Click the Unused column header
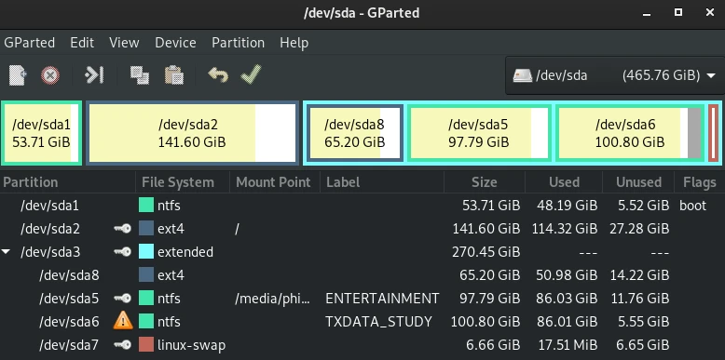725x360 pixels. (x=638, y=182)
